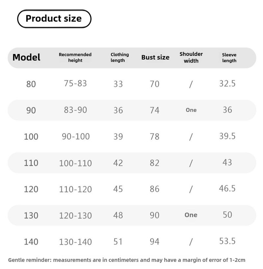The height and width of the screenshot is (269, 263).
Task: Select model size 120 row label
Action: [31, 189]
